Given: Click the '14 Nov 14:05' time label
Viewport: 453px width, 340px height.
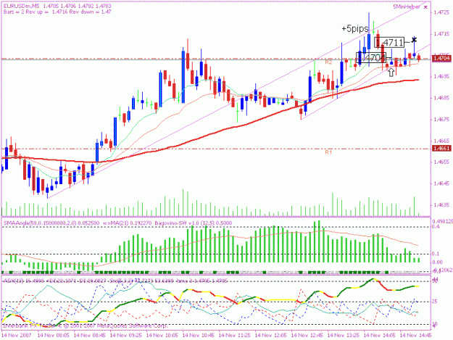Looking at the screenshot, I should pyautogui.click(x=380, y=336).
